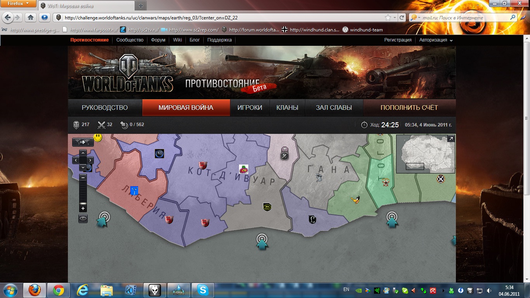
Task: Click the Africa minimap overview
Action: [426, 154]
